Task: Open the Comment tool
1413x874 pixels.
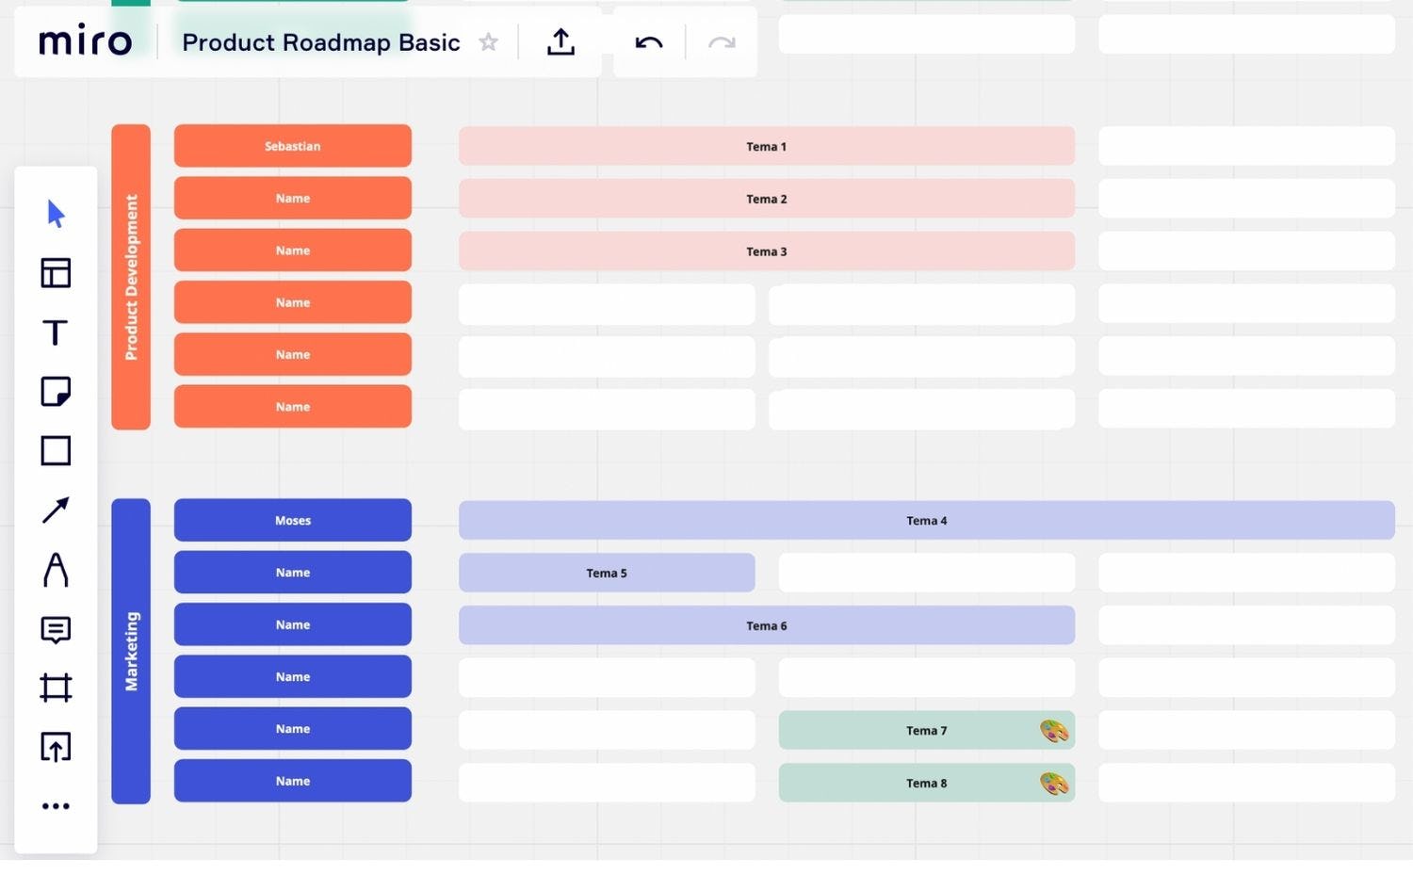Action: (x=56, y=629)
